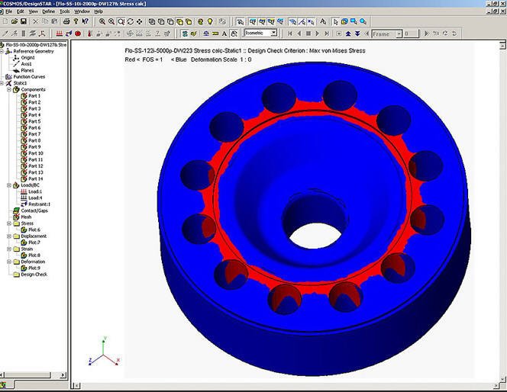The image size is (507, 392).
Task: Click the Open file folder icon
Action: pyautogui.click(x=15, y=21)
